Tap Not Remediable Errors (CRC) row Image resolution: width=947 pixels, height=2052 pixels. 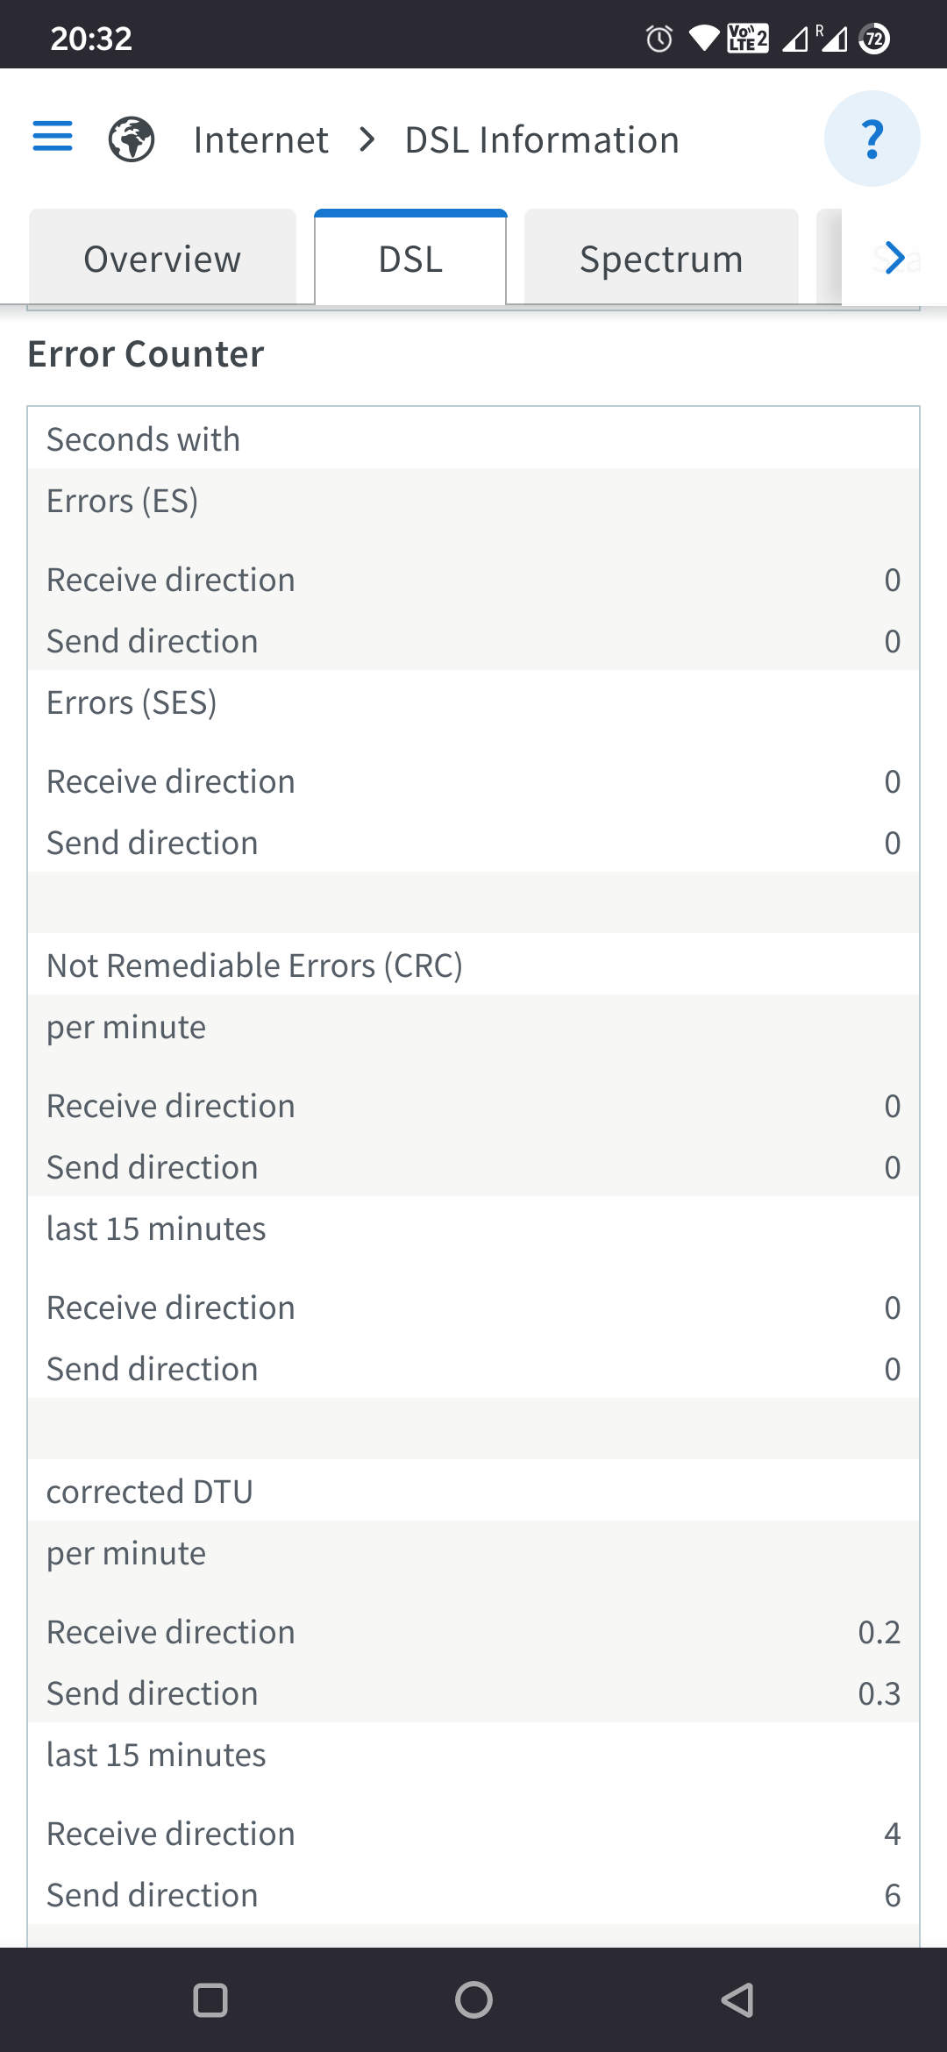pos(473,965)
